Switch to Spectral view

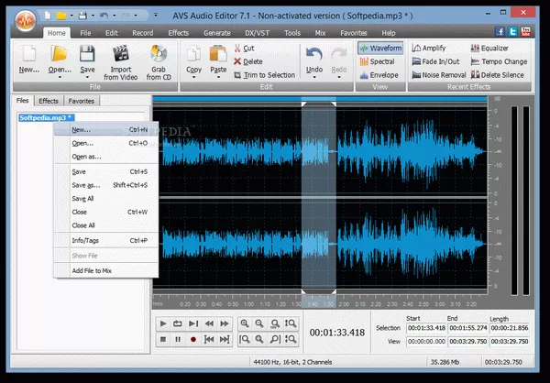point(377,61)
